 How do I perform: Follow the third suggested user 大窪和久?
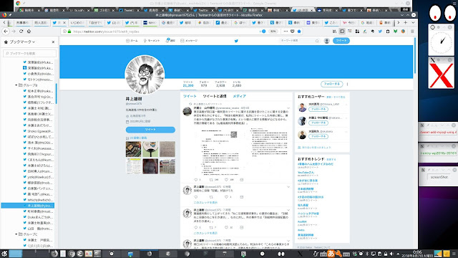318,136
